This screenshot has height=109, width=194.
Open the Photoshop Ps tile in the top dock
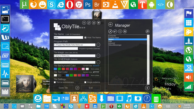pyautogui.click(x=88, y=5)
